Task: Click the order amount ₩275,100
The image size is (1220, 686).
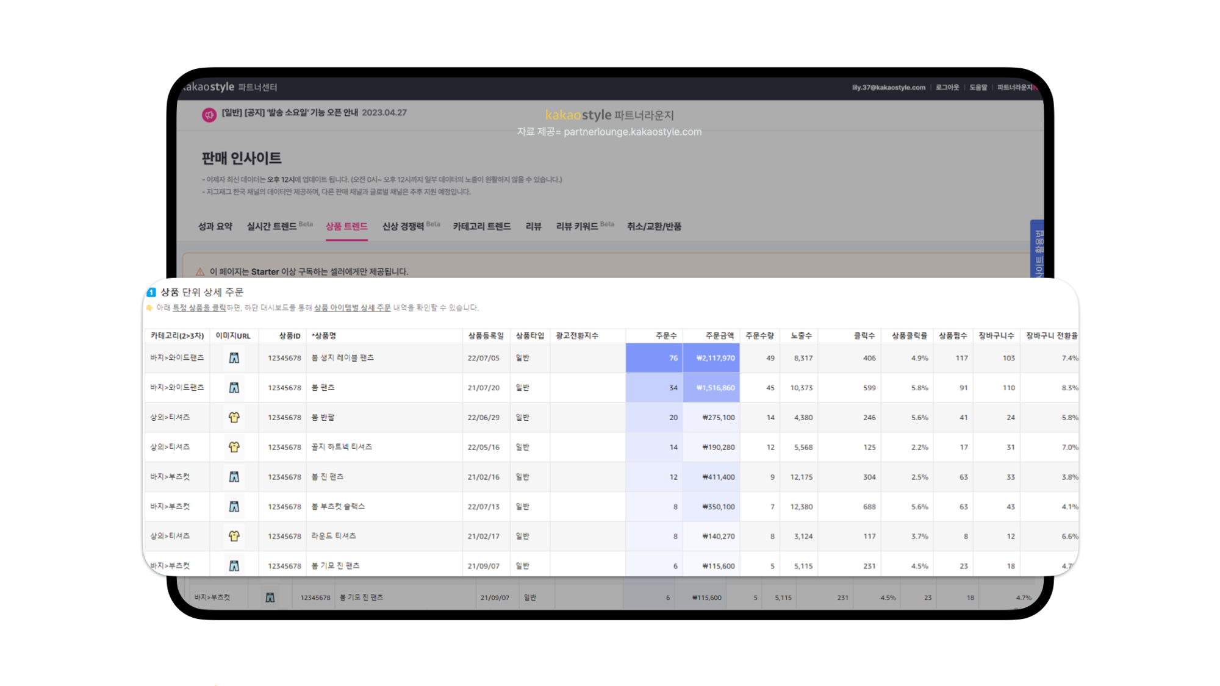Action: point(719,418)
